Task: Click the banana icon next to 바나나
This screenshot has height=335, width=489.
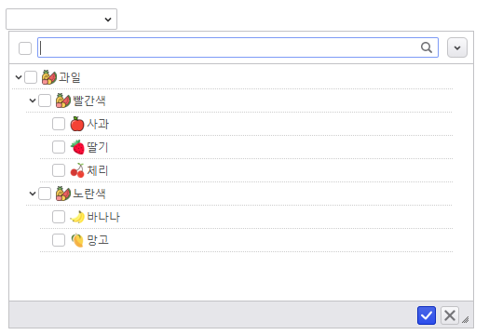Action: click(77, 217)
